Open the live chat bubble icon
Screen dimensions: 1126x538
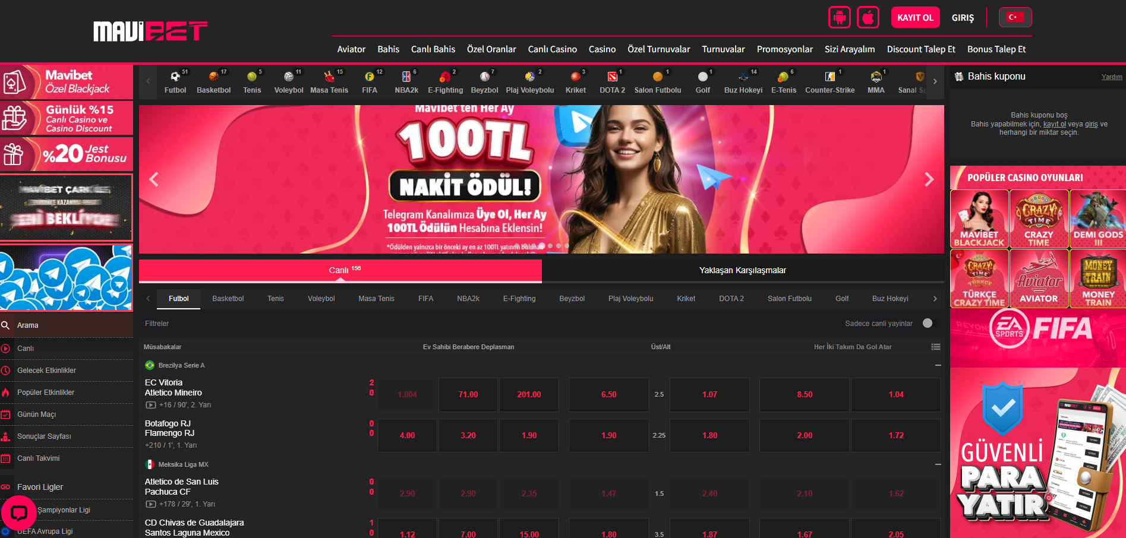click(x=19, y=513)
